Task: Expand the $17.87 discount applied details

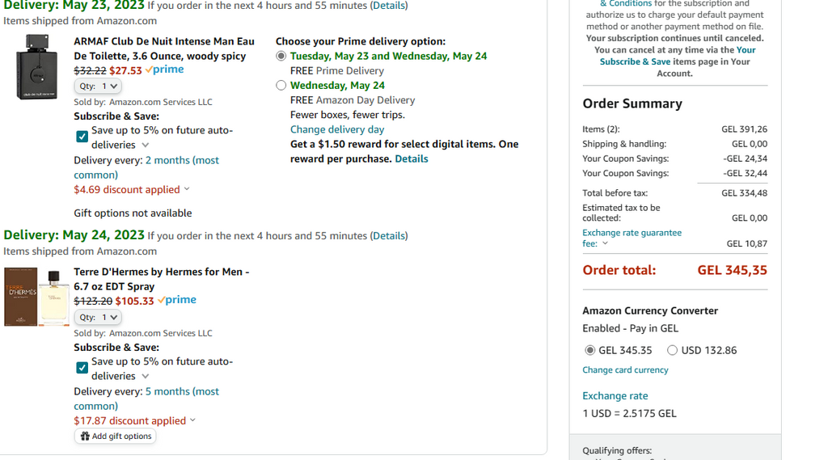Action: [x=192, y=420]
